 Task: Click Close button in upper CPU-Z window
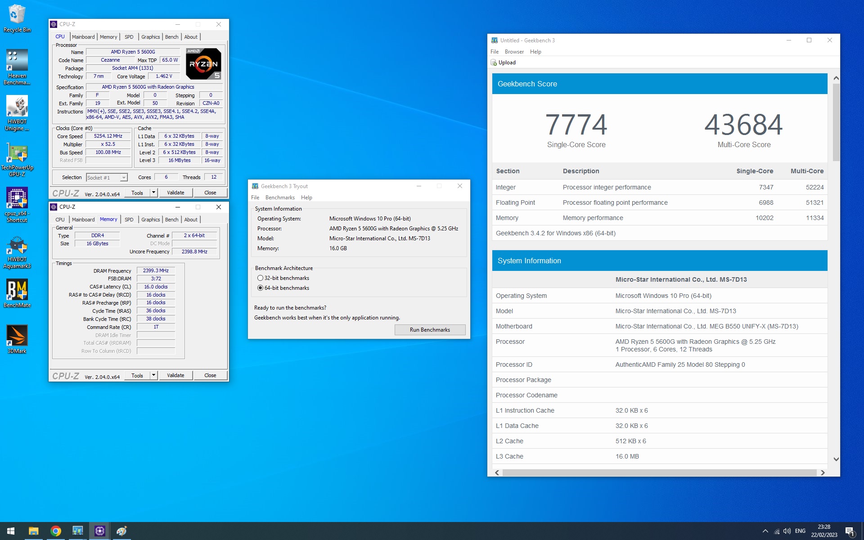click(210, 193)
